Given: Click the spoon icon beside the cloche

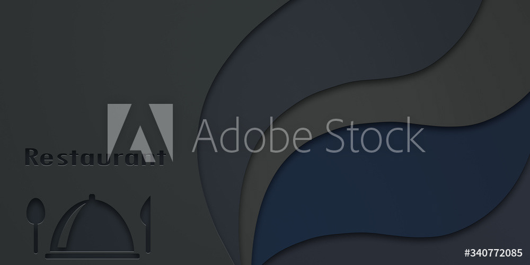Looking at the screenshot, I should (36, 225).
